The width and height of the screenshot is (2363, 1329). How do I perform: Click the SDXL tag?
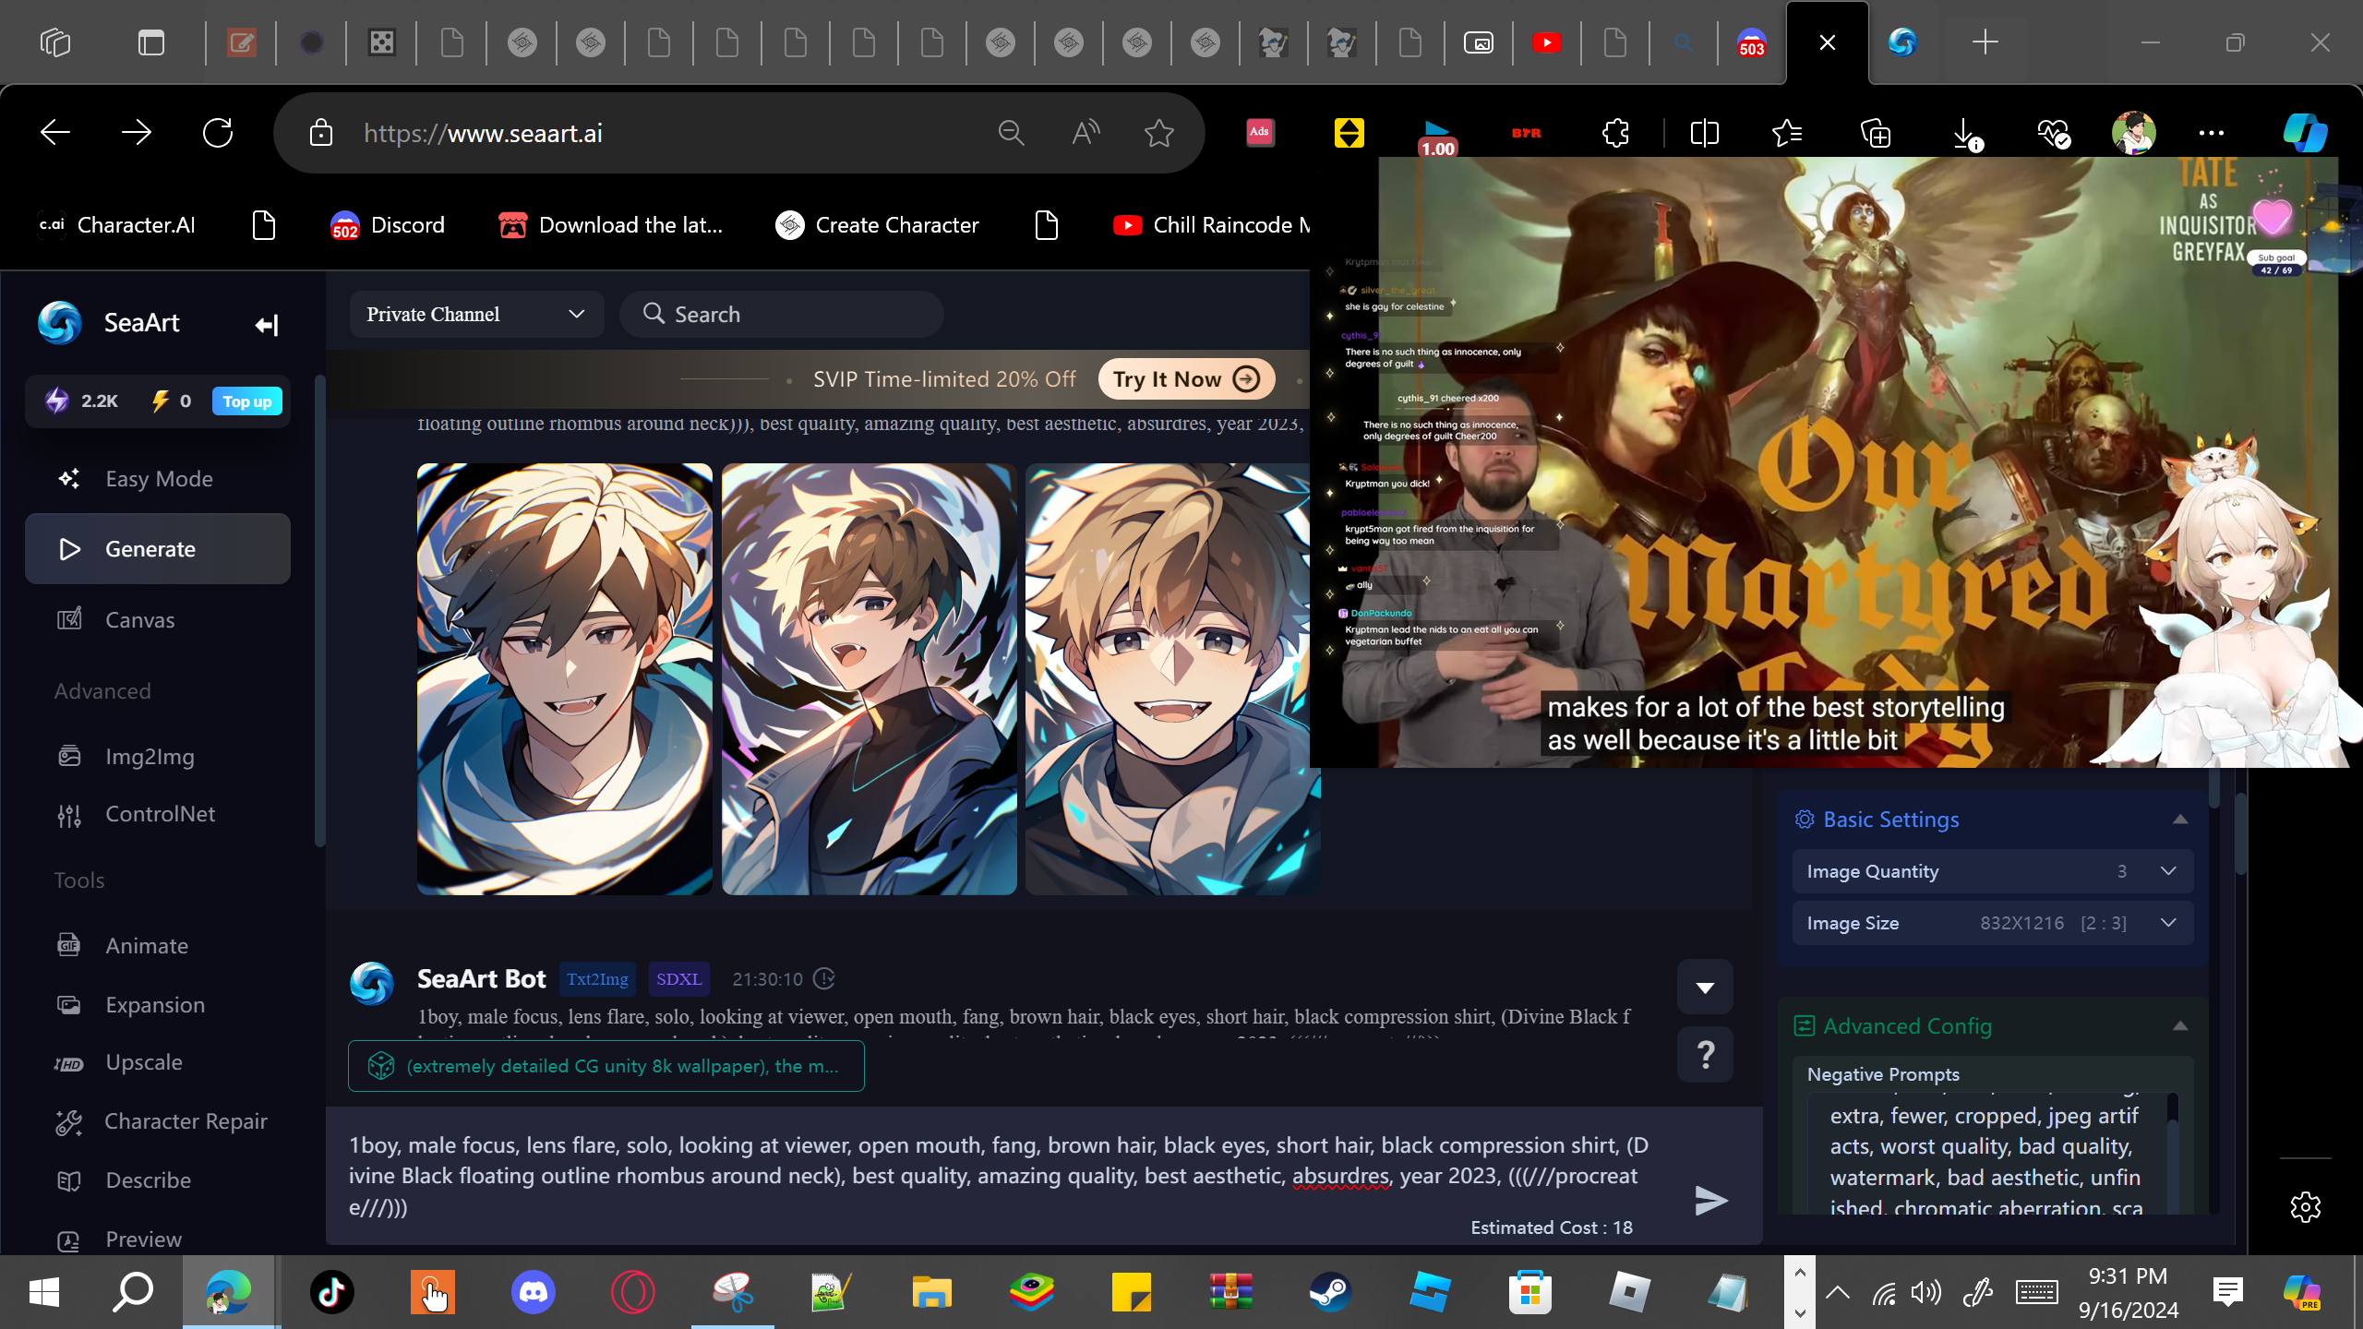[678, 979]
